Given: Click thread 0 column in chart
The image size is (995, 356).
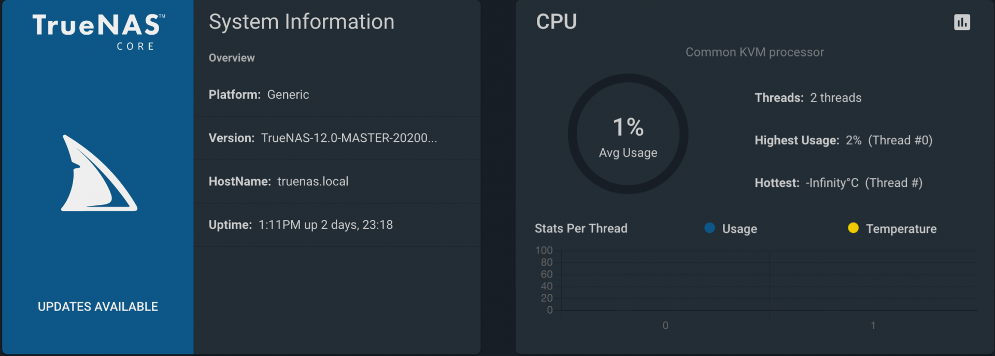Looking at the screenshot, I should click(665, 281).
